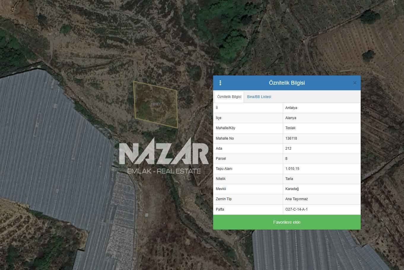Select the Zemin Tip value Ana Taşınmaz
Screen dimensions: 404x270
point(296,199)
